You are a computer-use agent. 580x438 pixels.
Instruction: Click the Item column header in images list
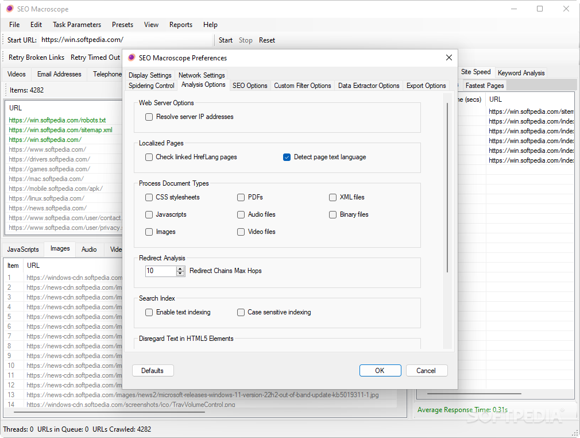click(13, 266)
